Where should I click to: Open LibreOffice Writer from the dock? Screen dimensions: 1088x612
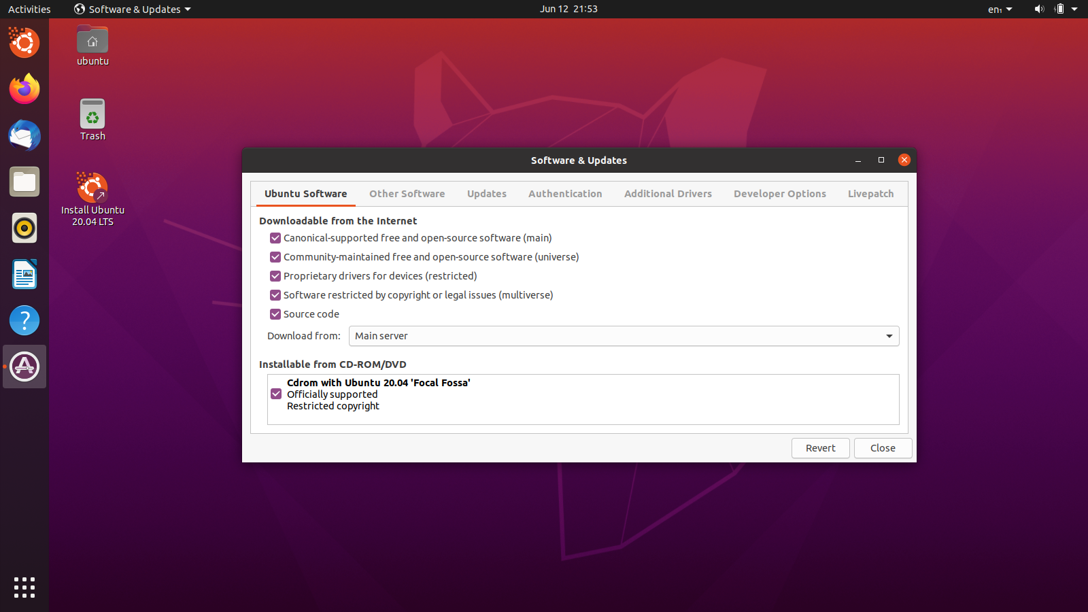(24, 274)
